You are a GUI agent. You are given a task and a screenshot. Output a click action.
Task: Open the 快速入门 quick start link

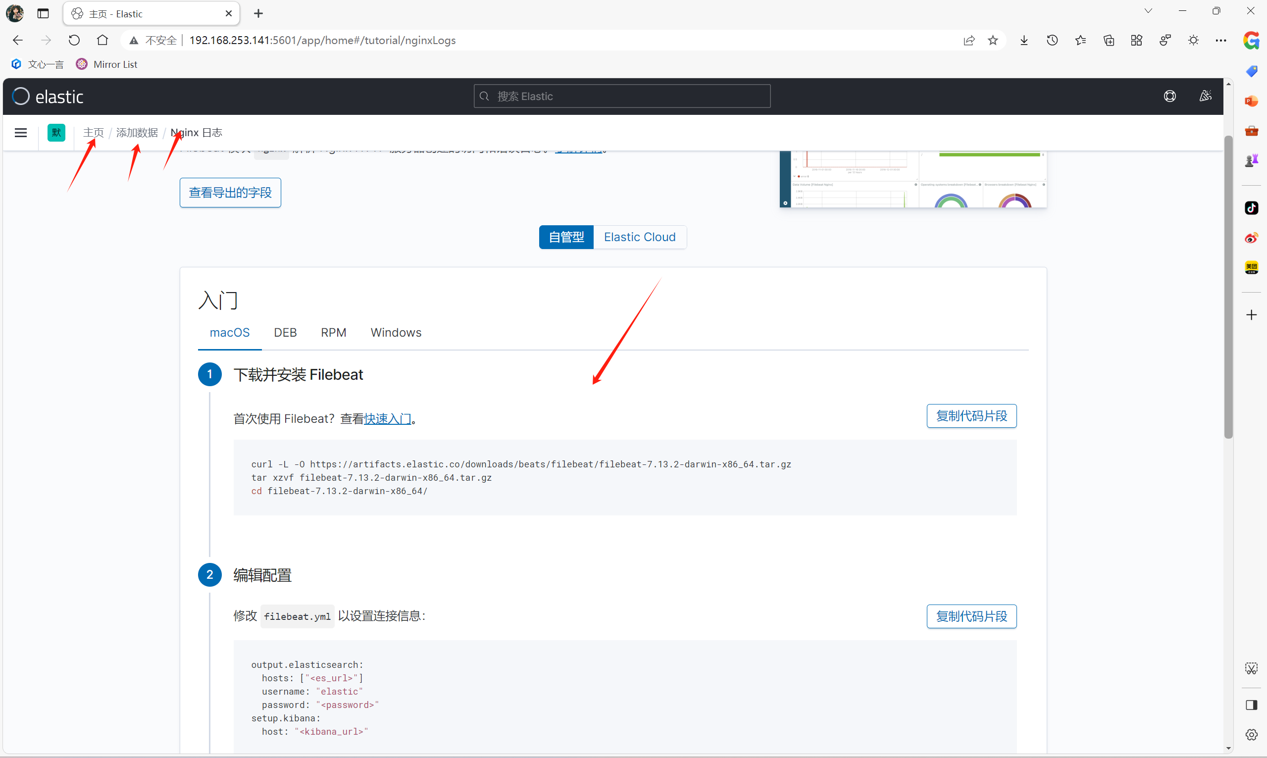[388, 419]
